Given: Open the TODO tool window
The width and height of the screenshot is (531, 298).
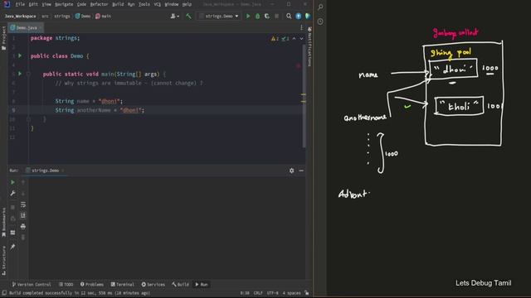Looking at the screenshot, I should [66, 285].
